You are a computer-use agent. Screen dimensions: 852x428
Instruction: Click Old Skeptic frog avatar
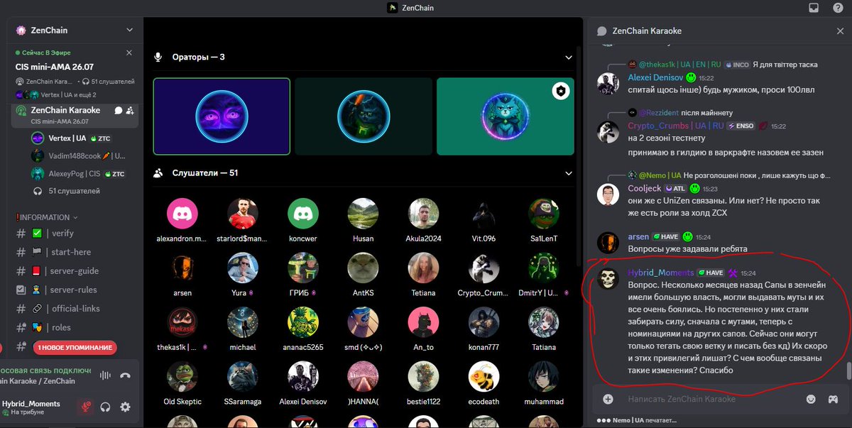pos(181,376)
